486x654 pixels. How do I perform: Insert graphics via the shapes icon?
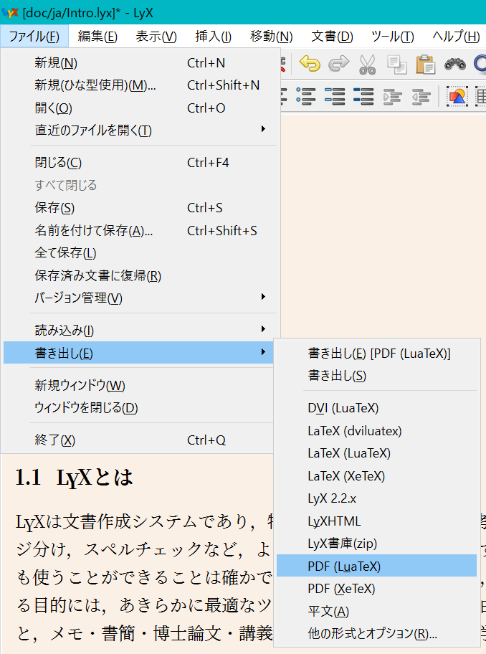coord(457,97)
